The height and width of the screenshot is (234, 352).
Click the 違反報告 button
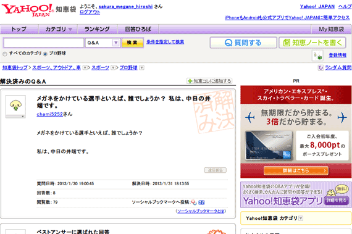215,170
